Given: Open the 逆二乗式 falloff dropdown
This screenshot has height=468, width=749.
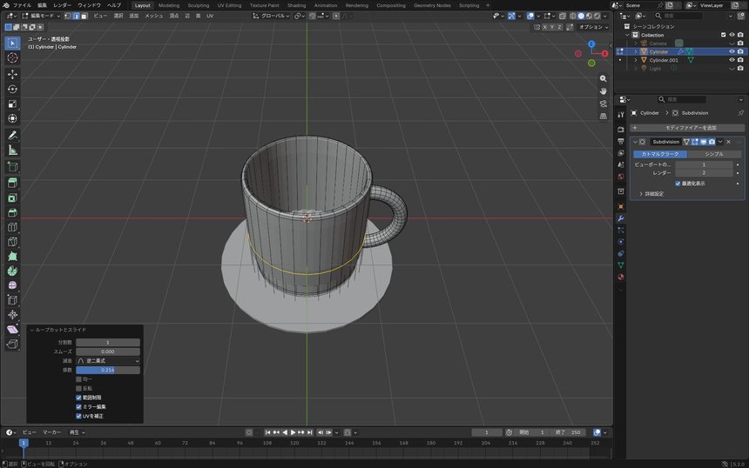Looking at the screenshot, I should [108, 361].
